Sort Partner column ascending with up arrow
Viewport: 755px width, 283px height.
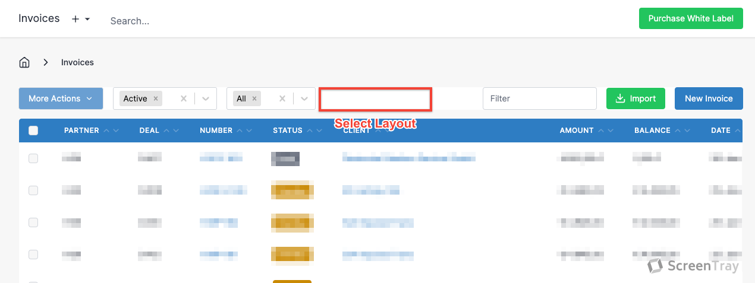tap(106, 131)
